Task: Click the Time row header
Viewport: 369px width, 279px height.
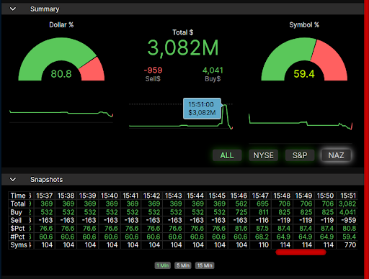Action: click(18, 196)
